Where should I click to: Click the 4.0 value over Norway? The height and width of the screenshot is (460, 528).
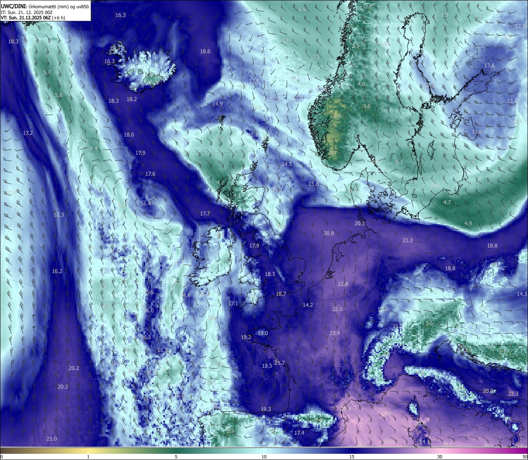pyautogui.click(x=361, y=84)
